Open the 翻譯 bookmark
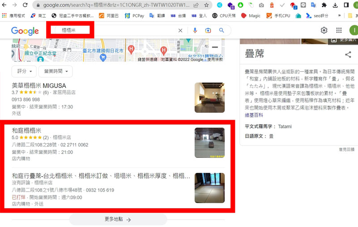Screen dimensions: 358x227 (157, 16)
